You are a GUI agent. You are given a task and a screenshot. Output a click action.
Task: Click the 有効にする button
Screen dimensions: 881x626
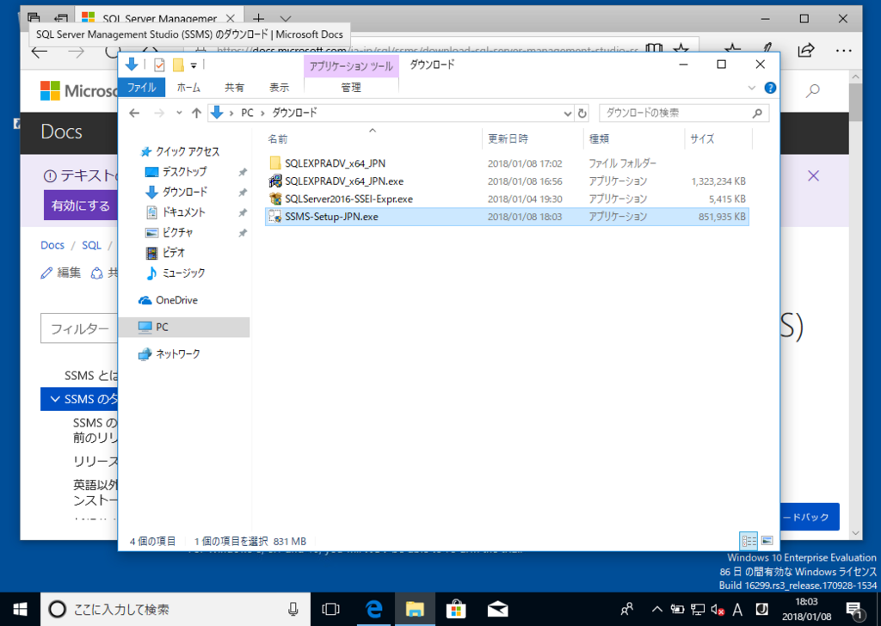[82, 206]
